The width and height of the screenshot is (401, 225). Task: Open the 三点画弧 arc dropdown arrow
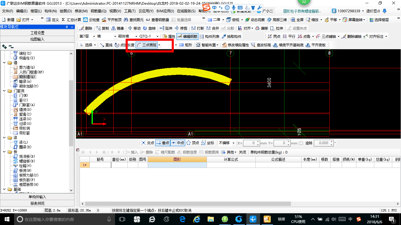pos(159,45)
